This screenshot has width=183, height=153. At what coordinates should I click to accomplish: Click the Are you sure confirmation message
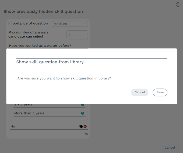click(x=64, y=78)
